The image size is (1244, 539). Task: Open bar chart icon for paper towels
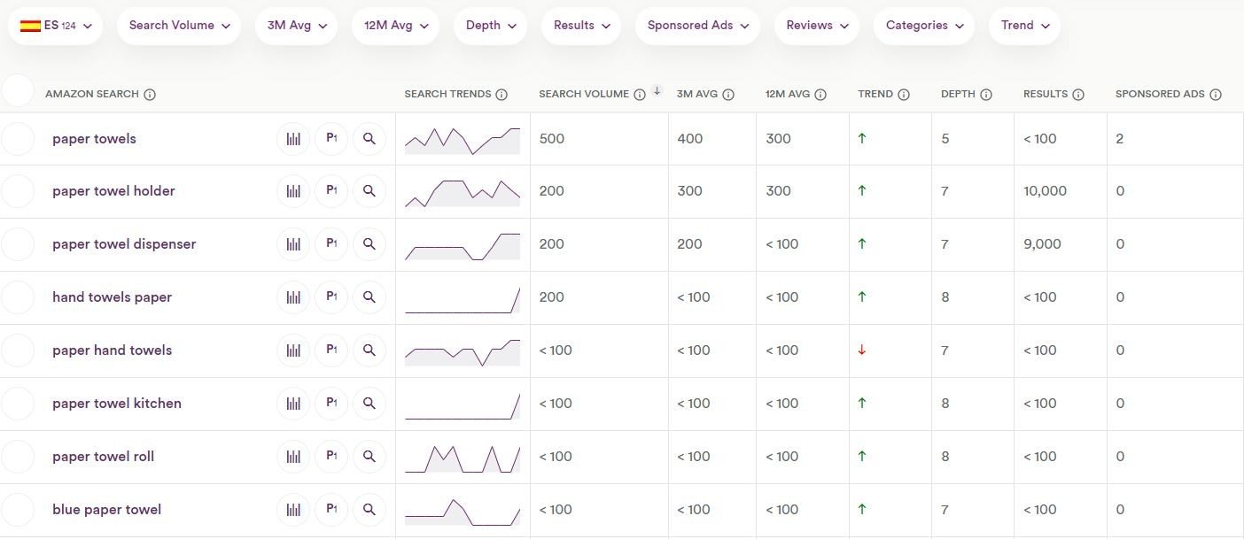tap(293, 139)
